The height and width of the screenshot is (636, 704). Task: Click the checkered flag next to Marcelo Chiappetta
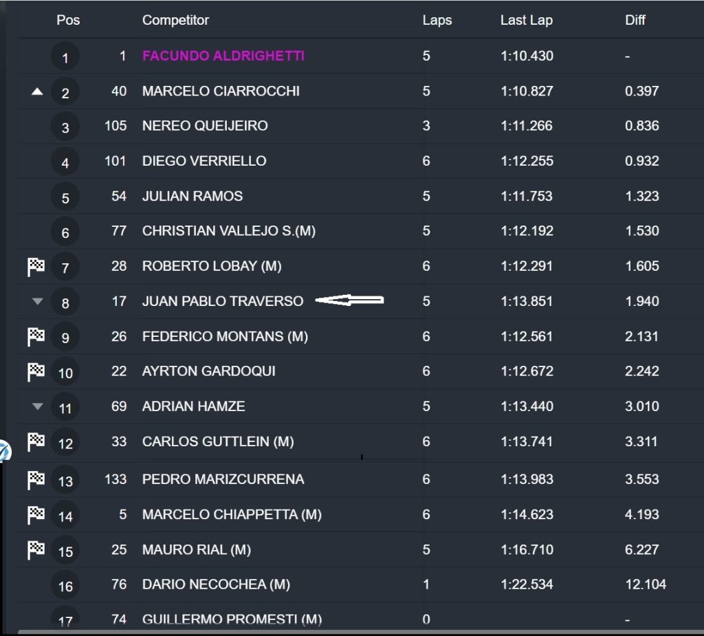pyautogui.click(x=36, y=514)
